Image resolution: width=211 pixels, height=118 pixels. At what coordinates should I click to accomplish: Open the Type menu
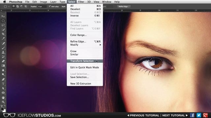click(x=62, y=2)
